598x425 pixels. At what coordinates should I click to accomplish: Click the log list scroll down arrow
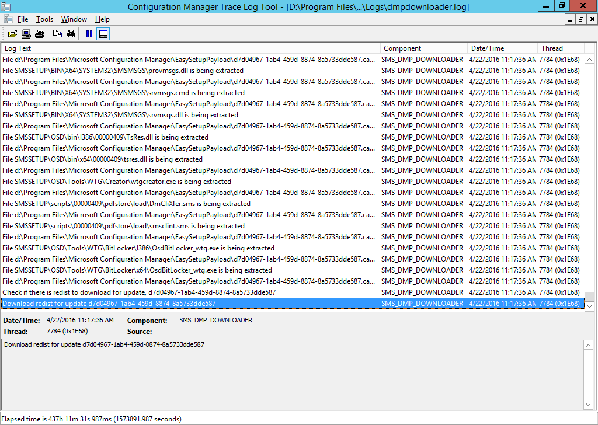pyautogui.click(x=589, y=306)
